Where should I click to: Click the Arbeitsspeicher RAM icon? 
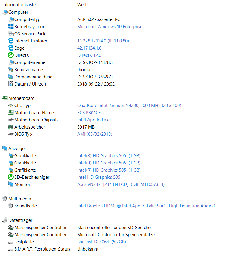coord(11,127)
